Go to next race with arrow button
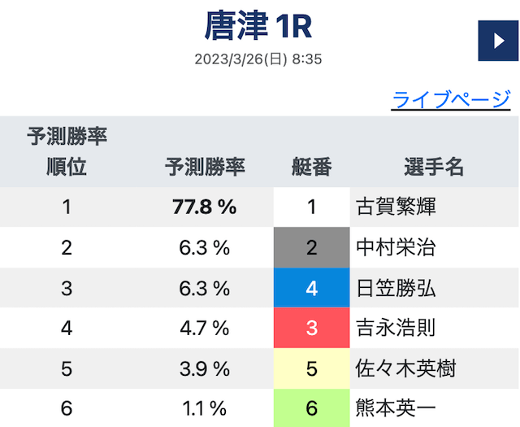520x427 pixels. tap(498, 41)
